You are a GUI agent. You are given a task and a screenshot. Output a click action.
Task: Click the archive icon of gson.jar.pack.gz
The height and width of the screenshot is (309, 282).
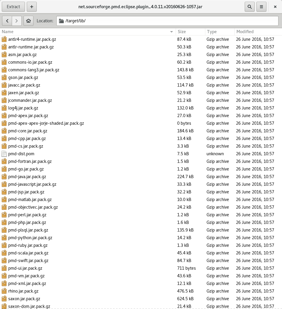coord(4,77)
